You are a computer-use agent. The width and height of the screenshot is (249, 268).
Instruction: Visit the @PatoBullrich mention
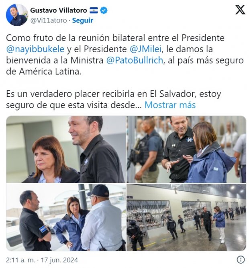point(135,60)
